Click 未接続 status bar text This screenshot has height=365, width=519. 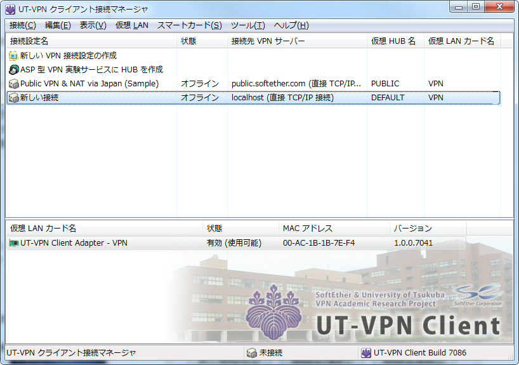point(271,353)
